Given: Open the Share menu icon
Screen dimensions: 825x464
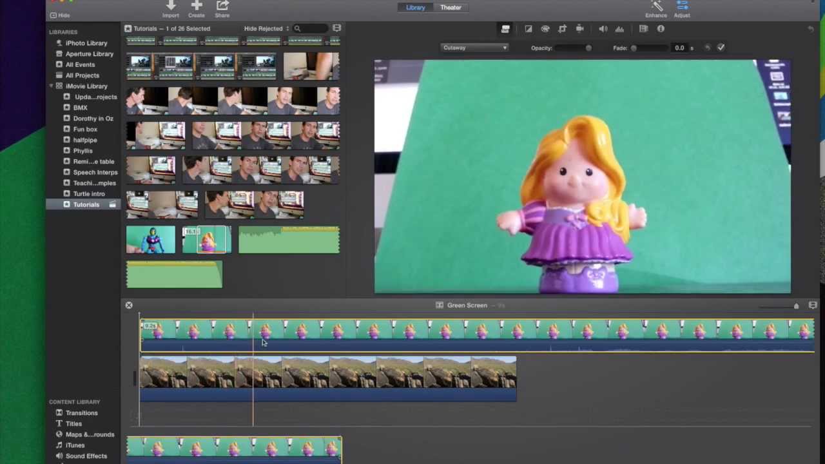Looking at the screenshot, I should coord(222,5).
